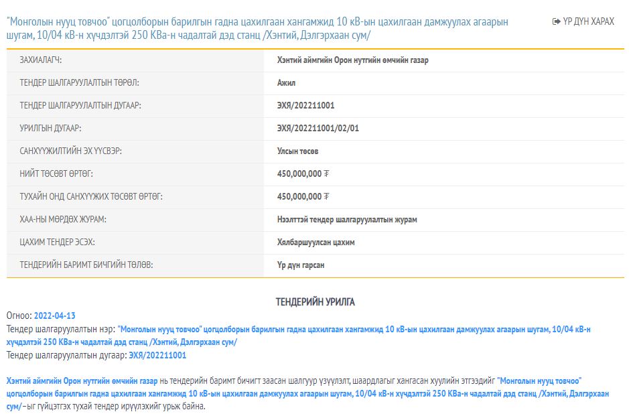The width and height of the screenshot is (629, 414).
Task: Click ХАА-НЫ МӨРДӨХ ЖУРАМ label
Action: tap(63, 220)
